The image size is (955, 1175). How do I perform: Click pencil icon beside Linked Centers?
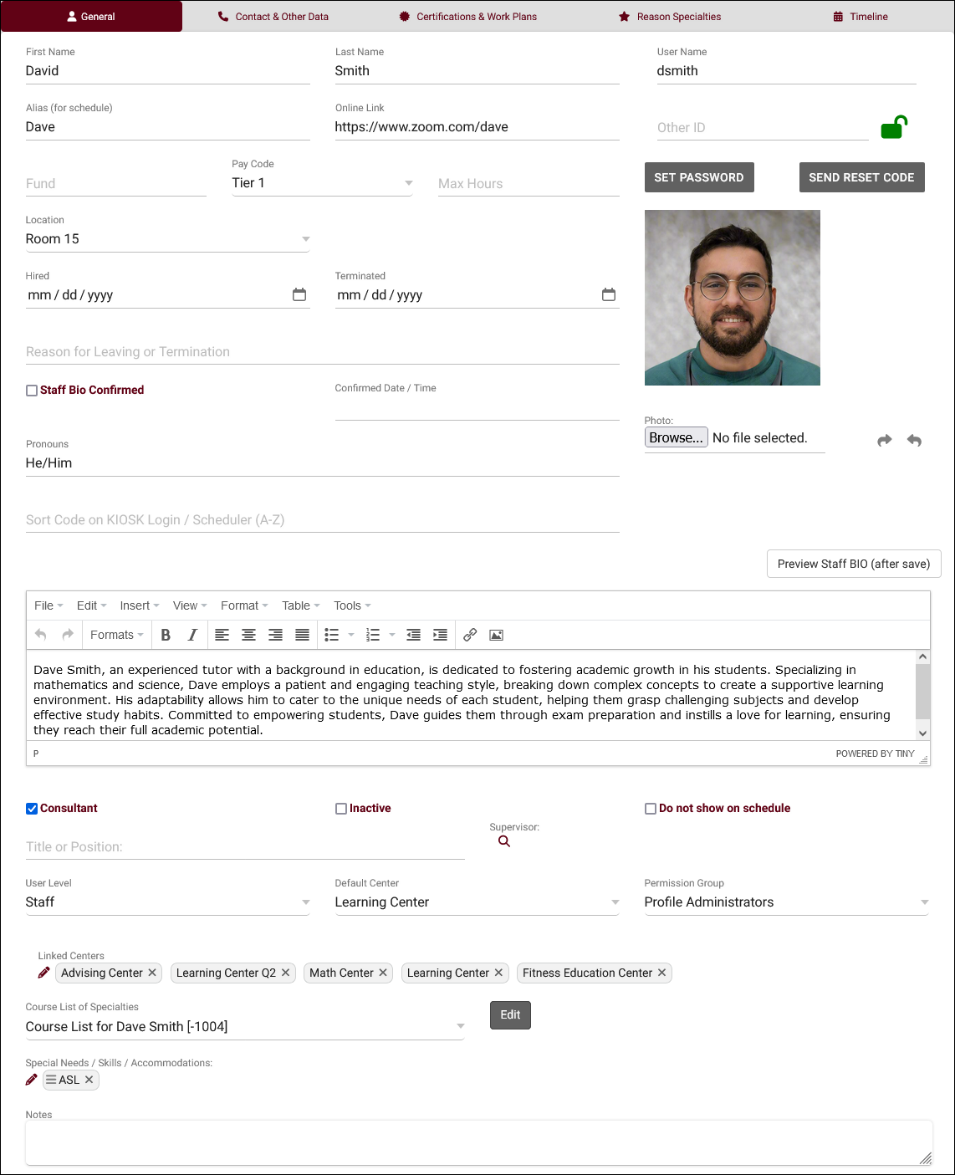[44, 973]
